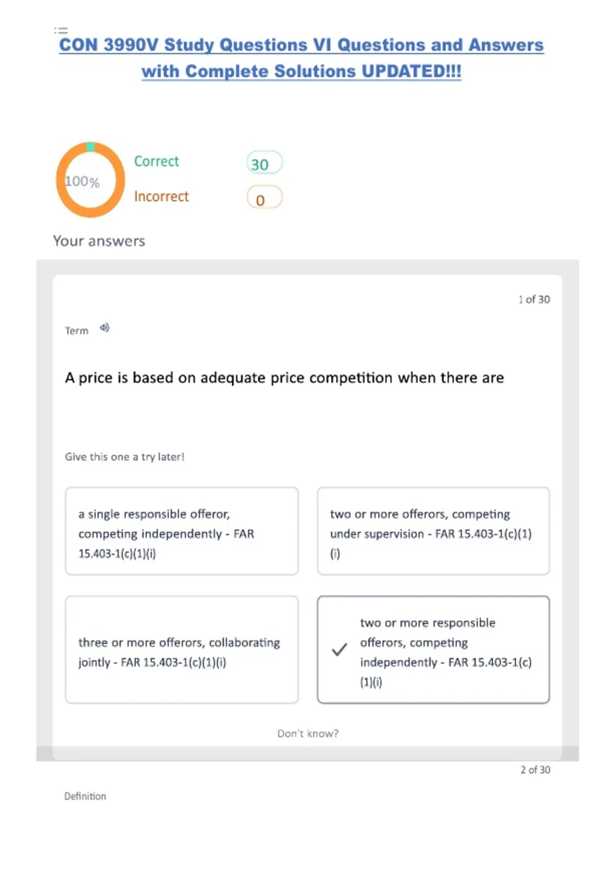Screen dimensions: 614x870
Task: Click the orange Incorrect count badge showing 0
Action: (264, 198)
